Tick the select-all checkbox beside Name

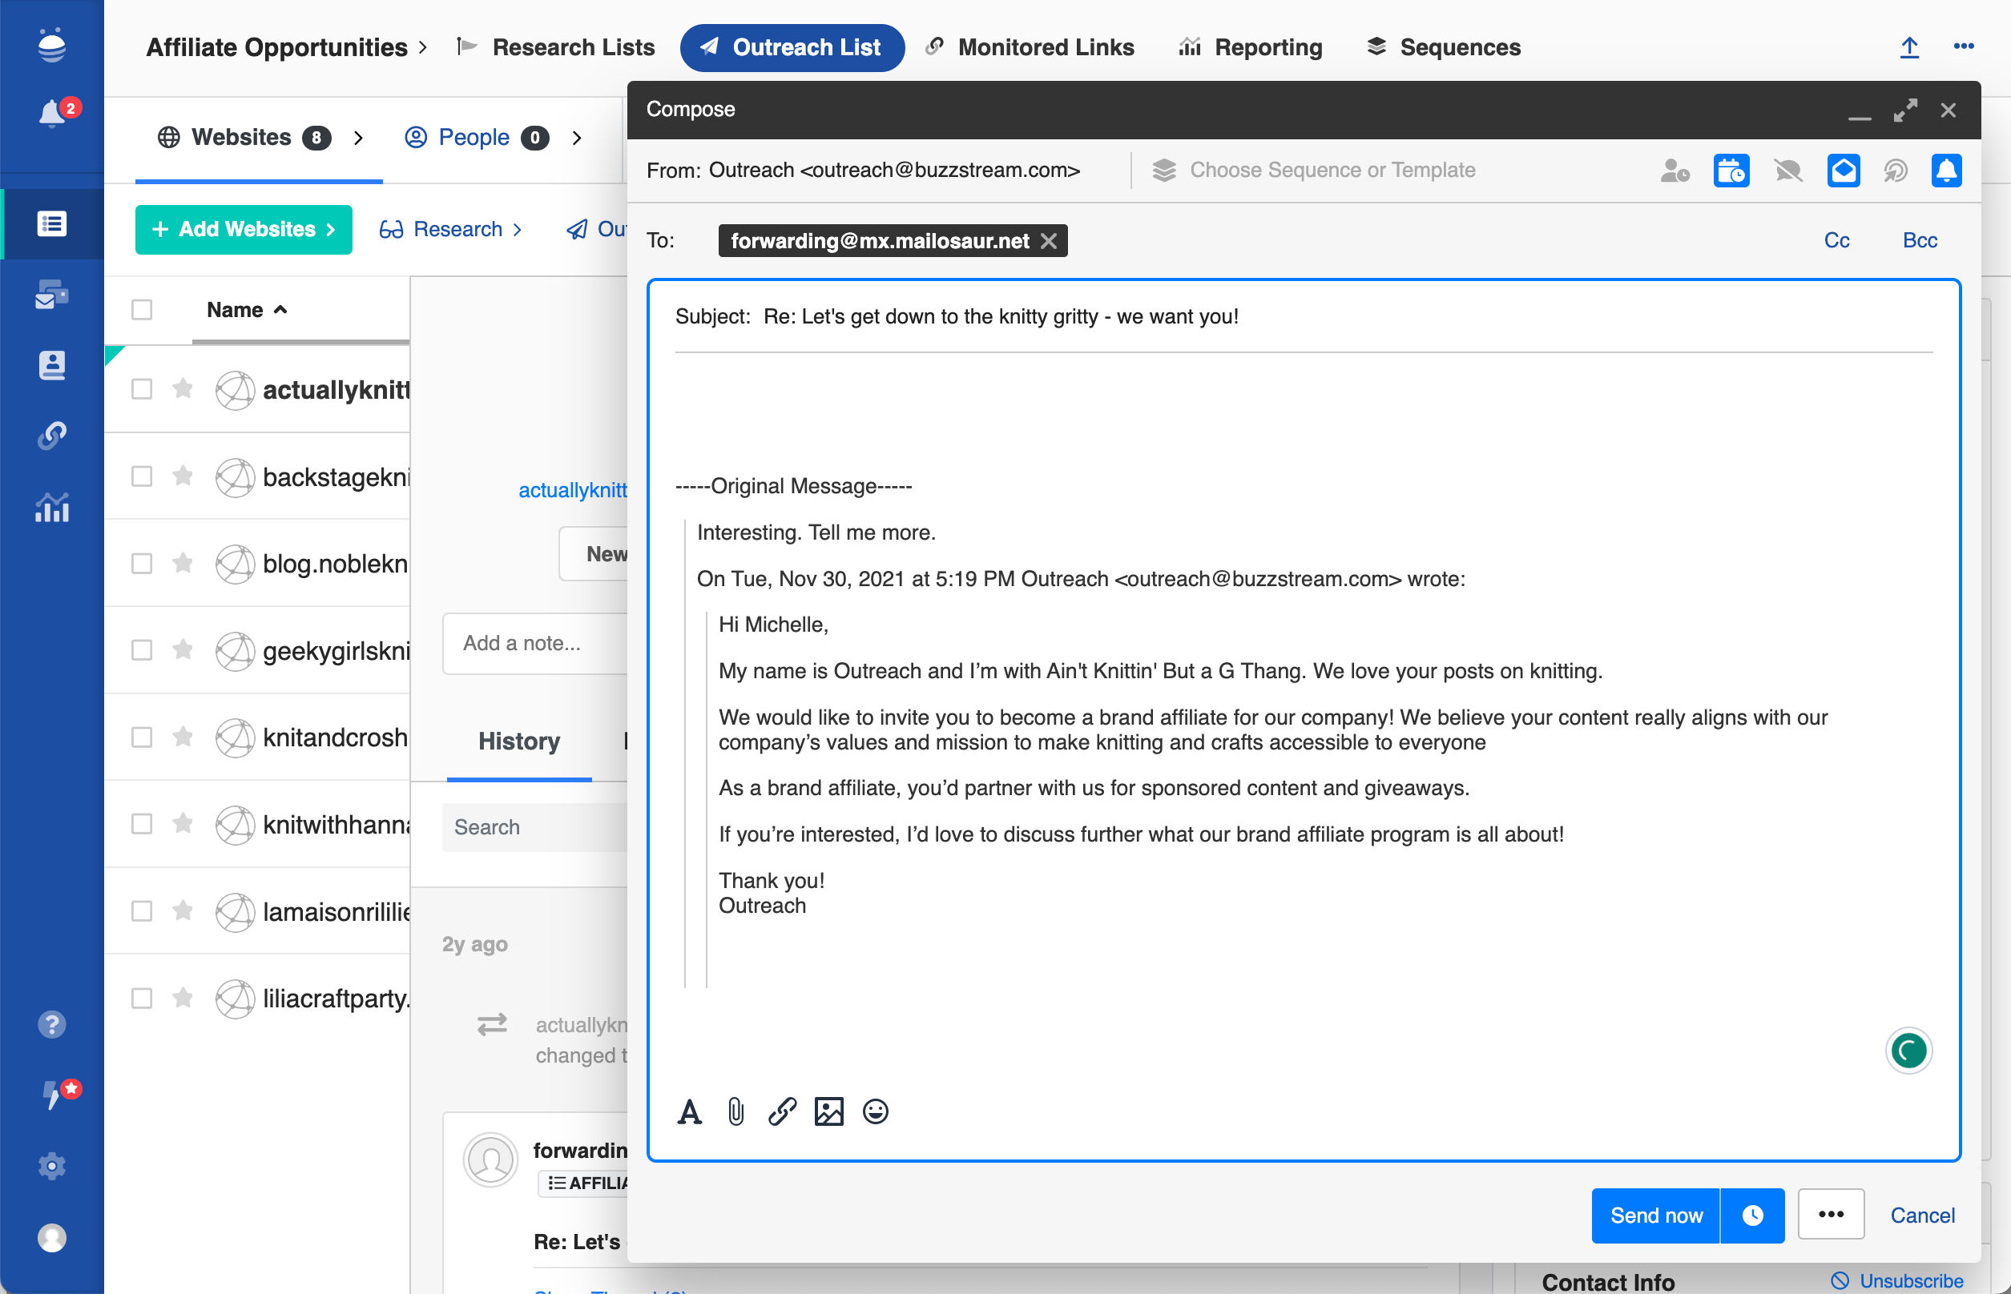[x=142, y=310]
